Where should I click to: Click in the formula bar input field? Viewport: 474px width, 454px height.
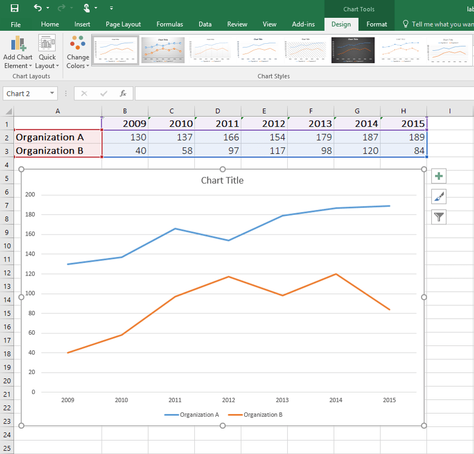point(304,94)
